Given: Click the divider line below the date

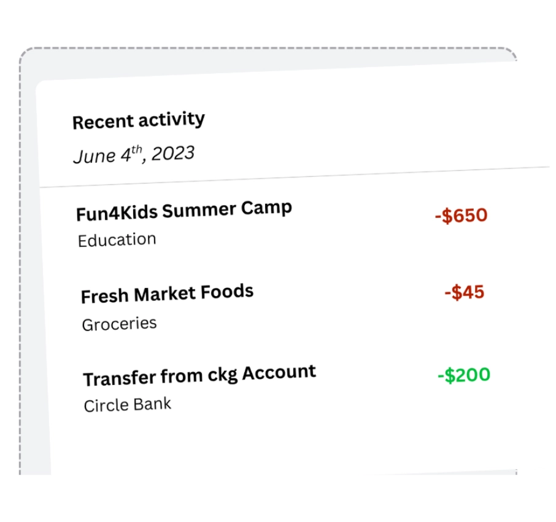Looking at the screenshot, I should [295, 177].
